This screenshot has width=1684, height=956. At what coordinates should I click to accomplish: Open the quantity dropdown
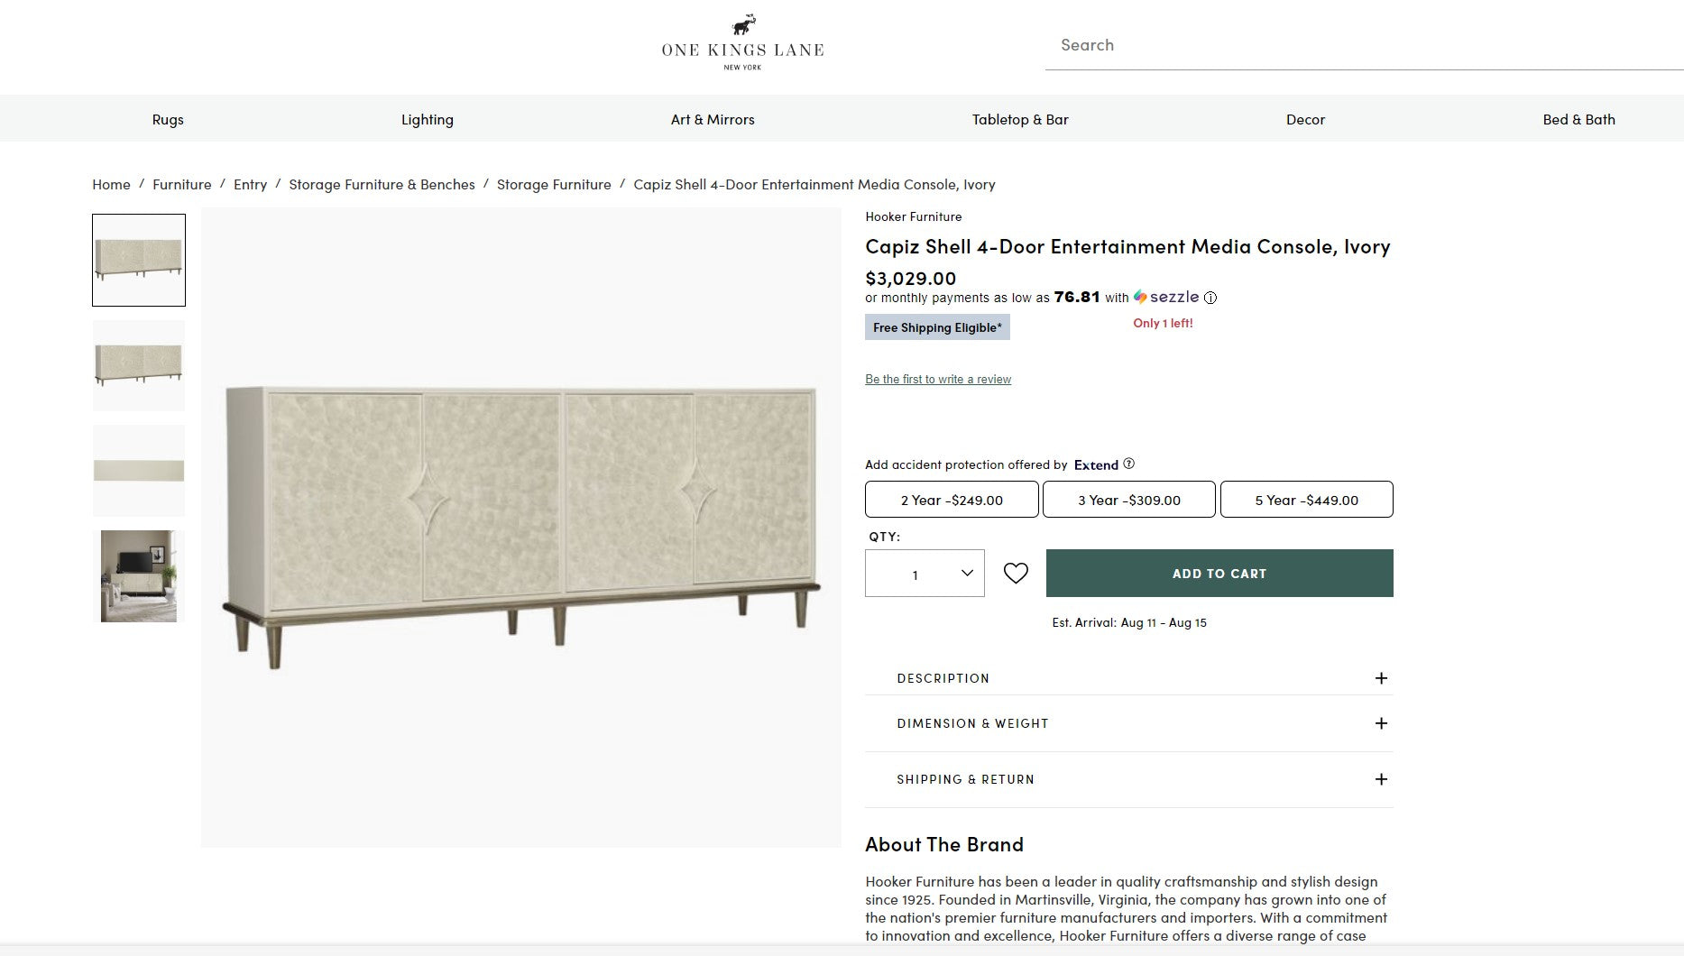pos(925,574)
